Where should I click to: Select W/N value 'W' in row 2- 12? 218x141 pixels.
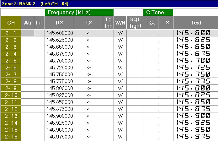pyautogui.click(x=120, y=109)
